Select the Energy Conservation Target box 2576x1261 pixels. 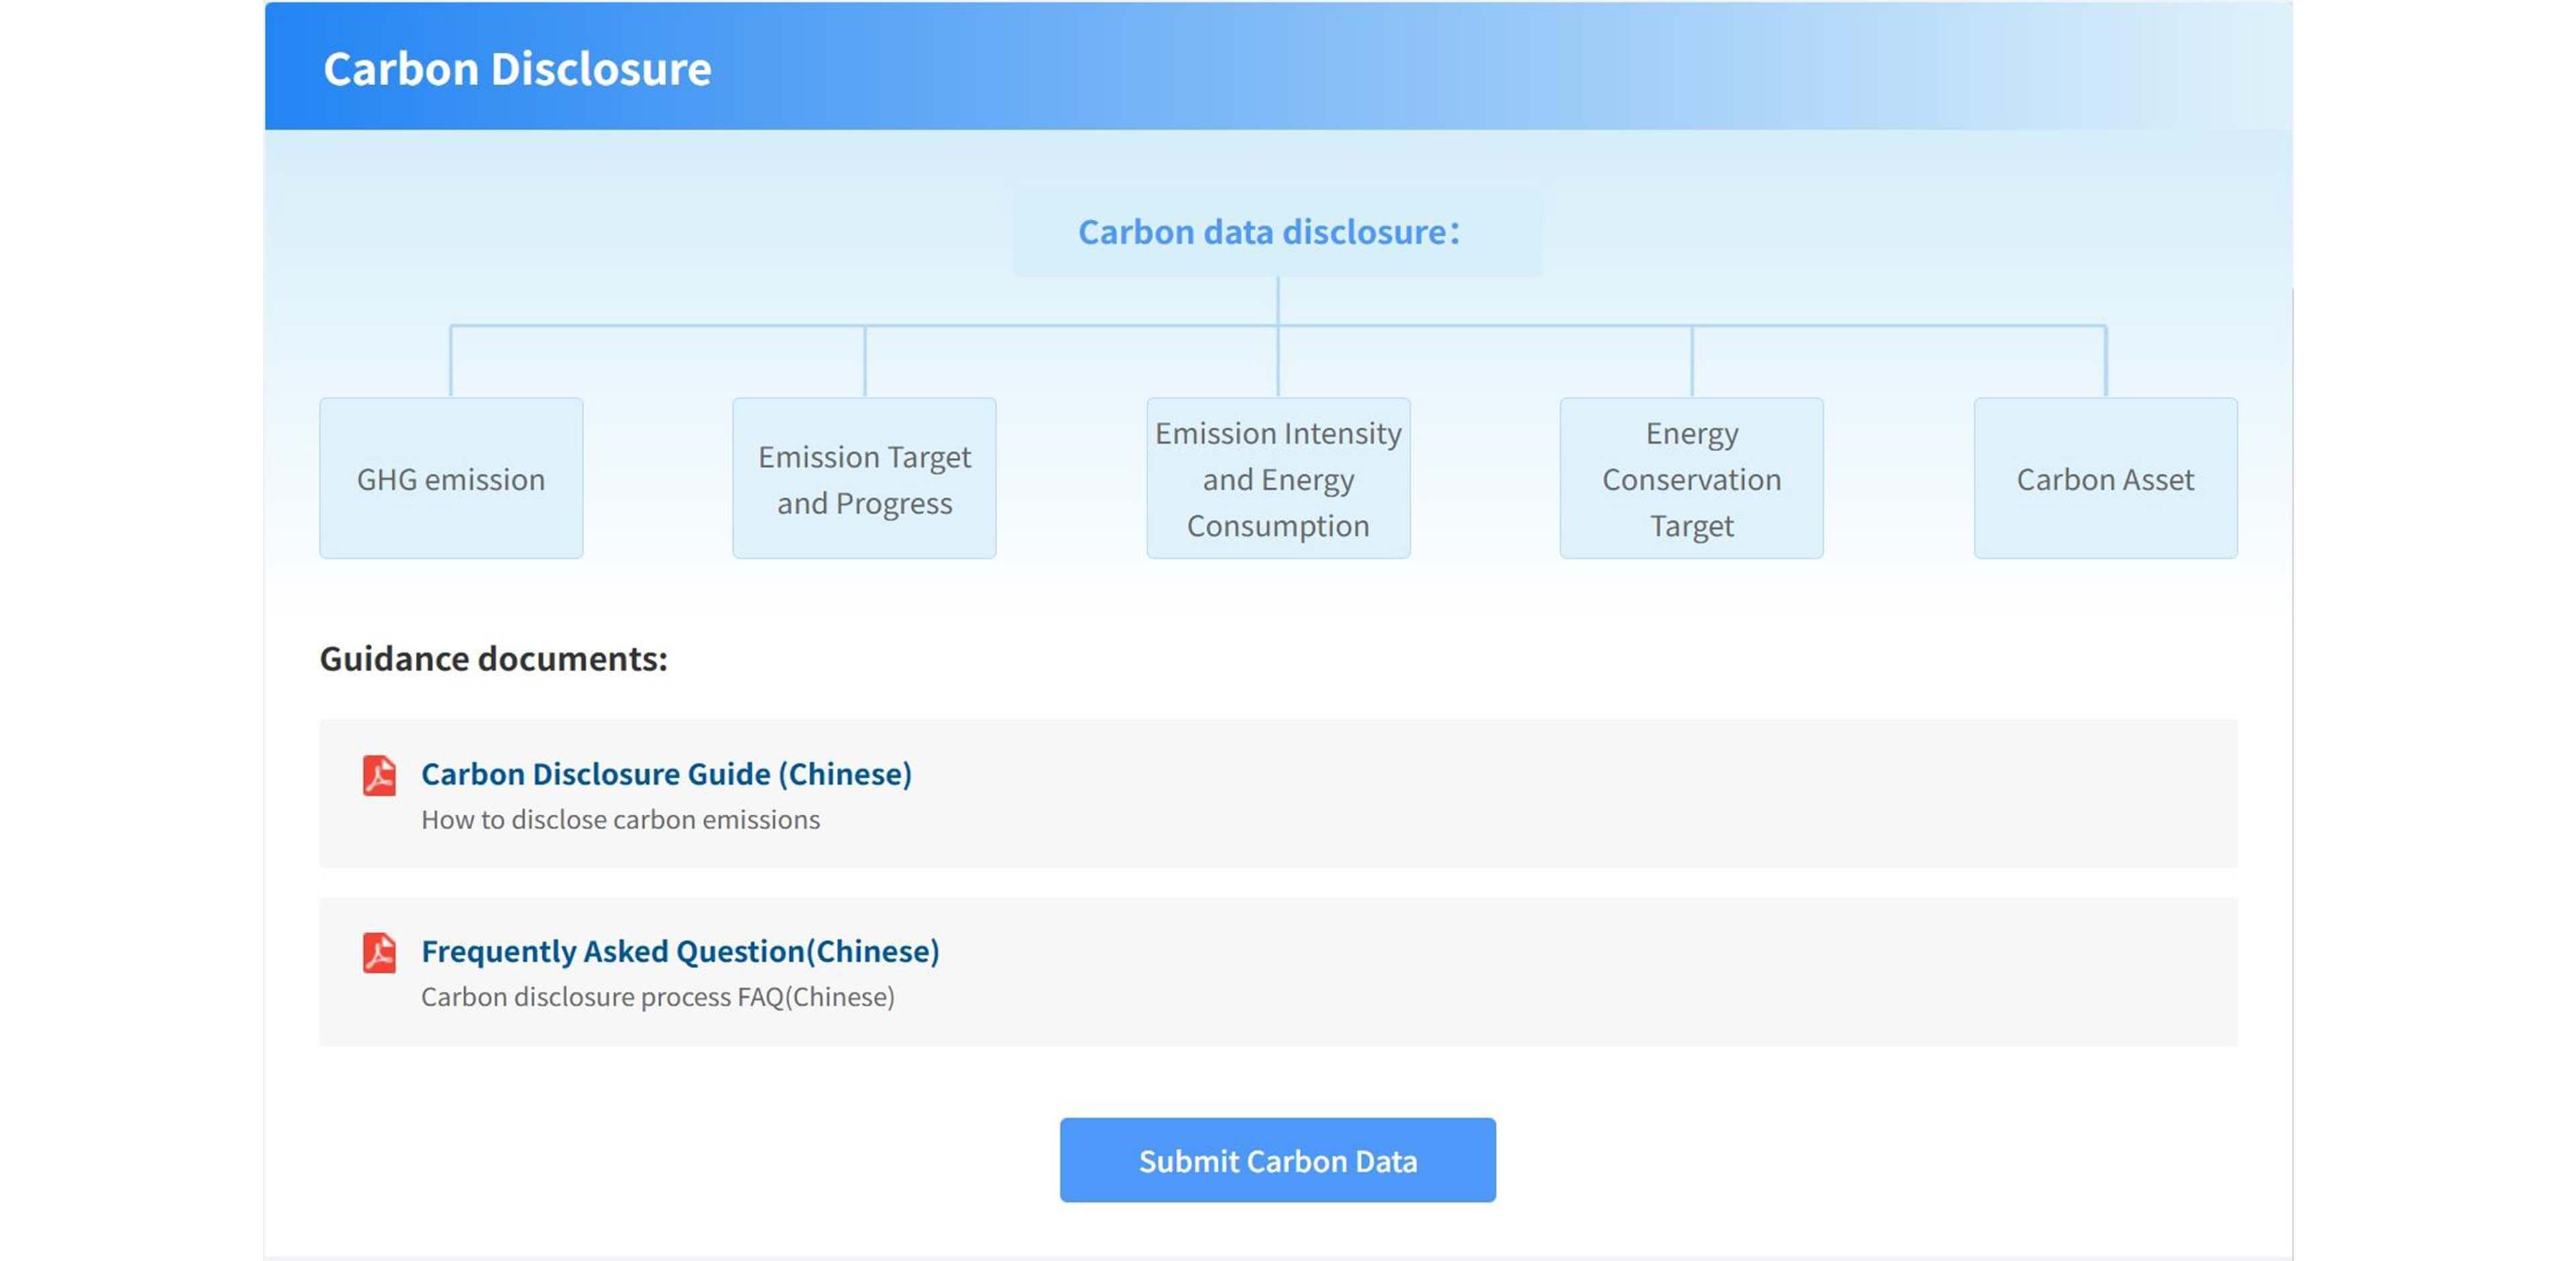(1691, 479)
